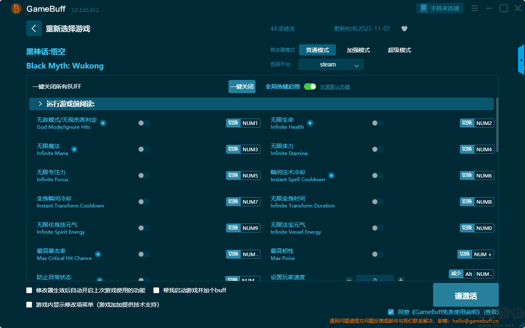Click the star badge next to God Mode/Ignore Hits
The image size is (525, 328).
[103, 123]
